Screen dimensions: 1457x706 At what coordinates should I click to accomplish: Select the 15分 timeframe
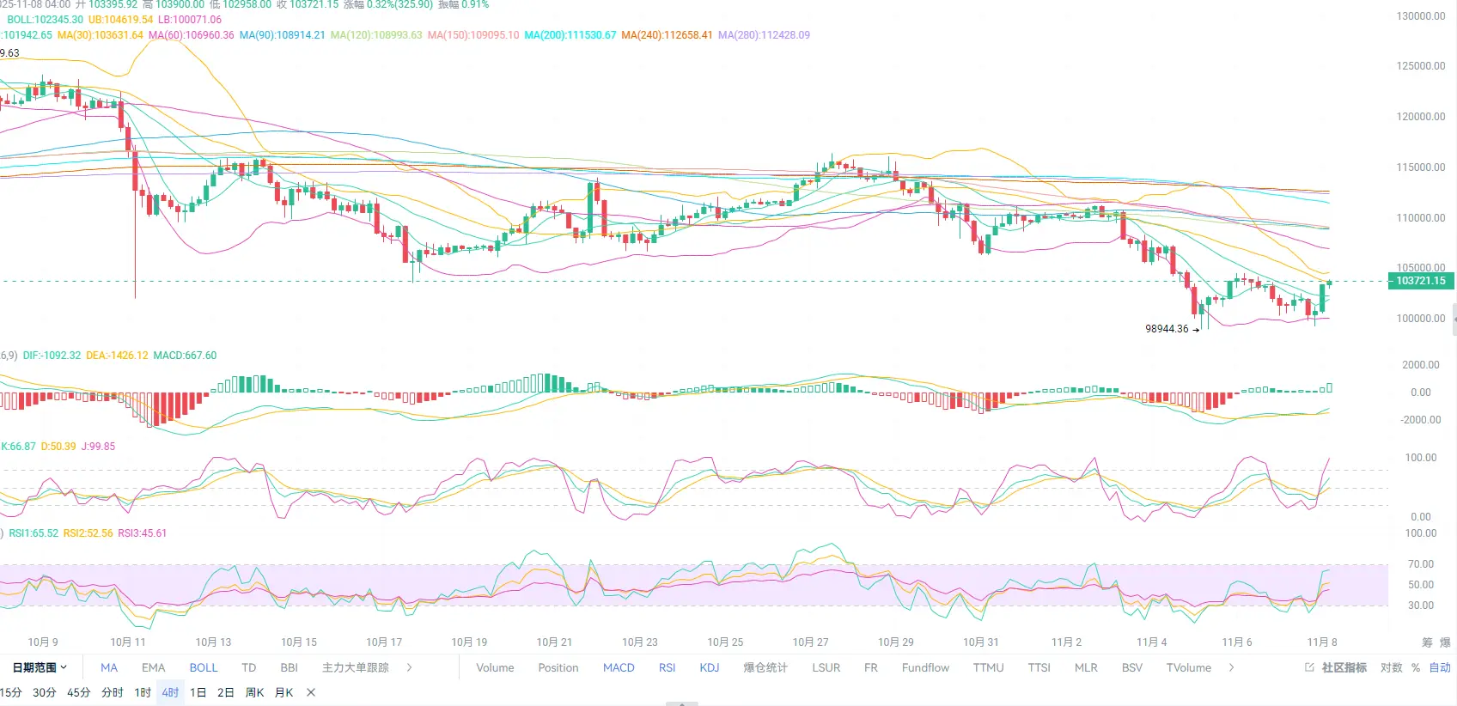(11, 692)
